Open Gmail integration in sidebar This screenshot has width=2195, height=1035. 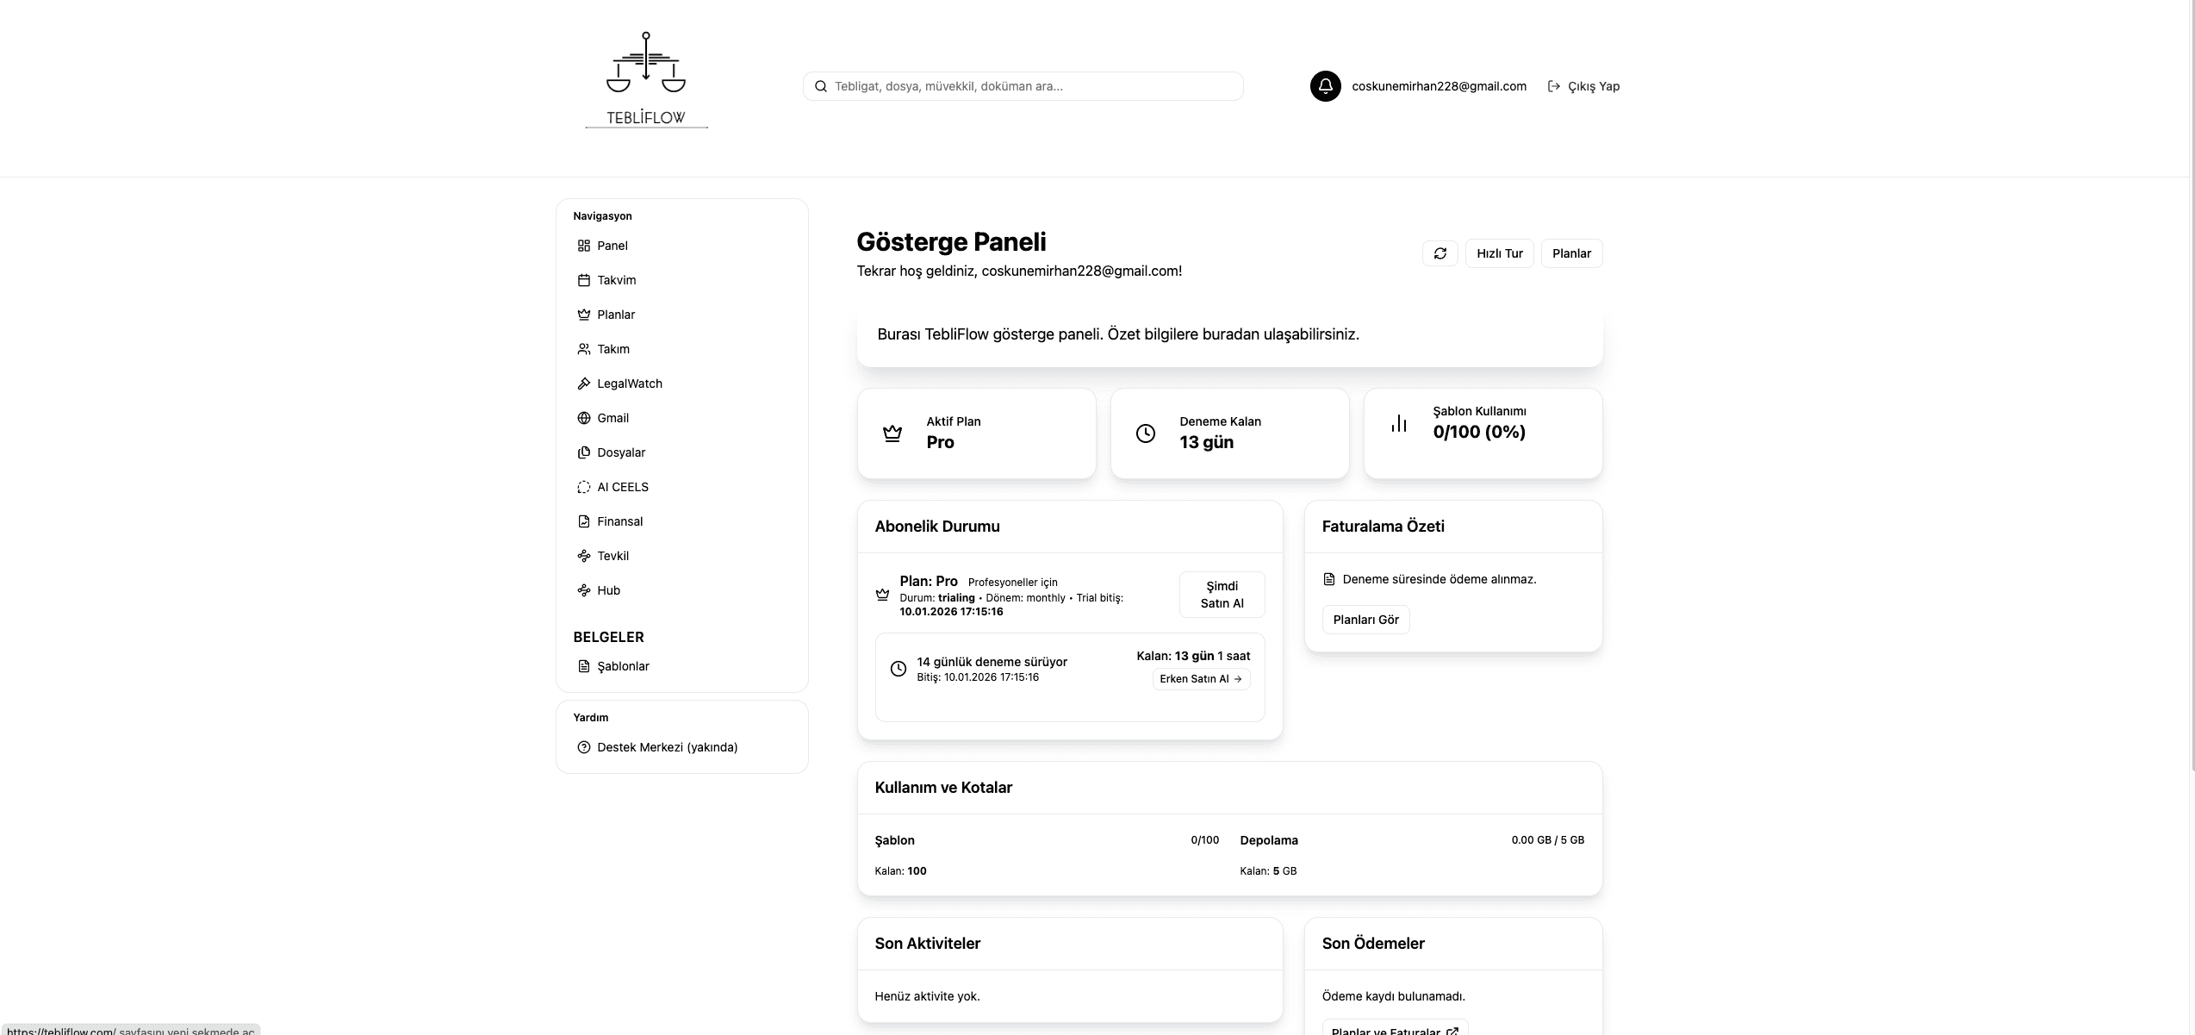[612, 418]
